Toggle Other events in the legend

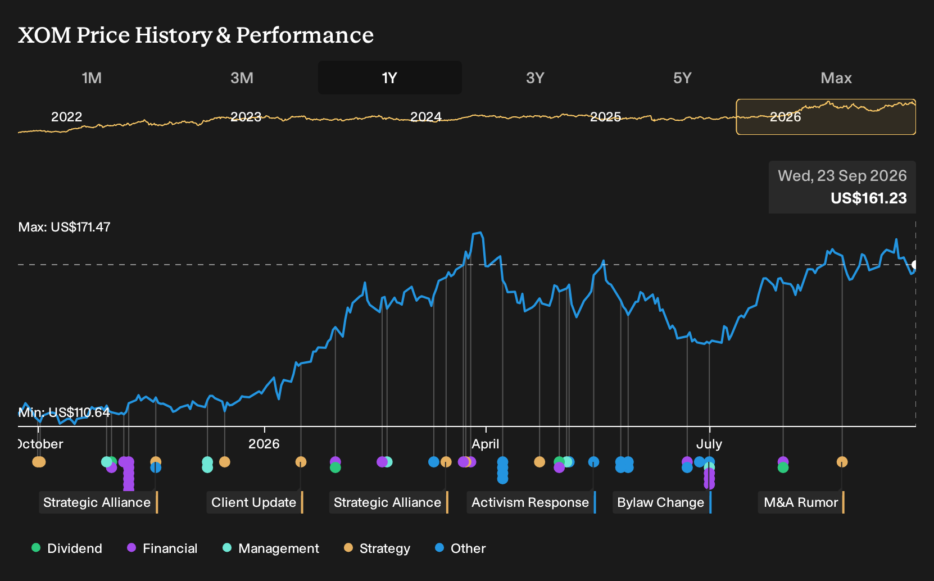(460, 548)
